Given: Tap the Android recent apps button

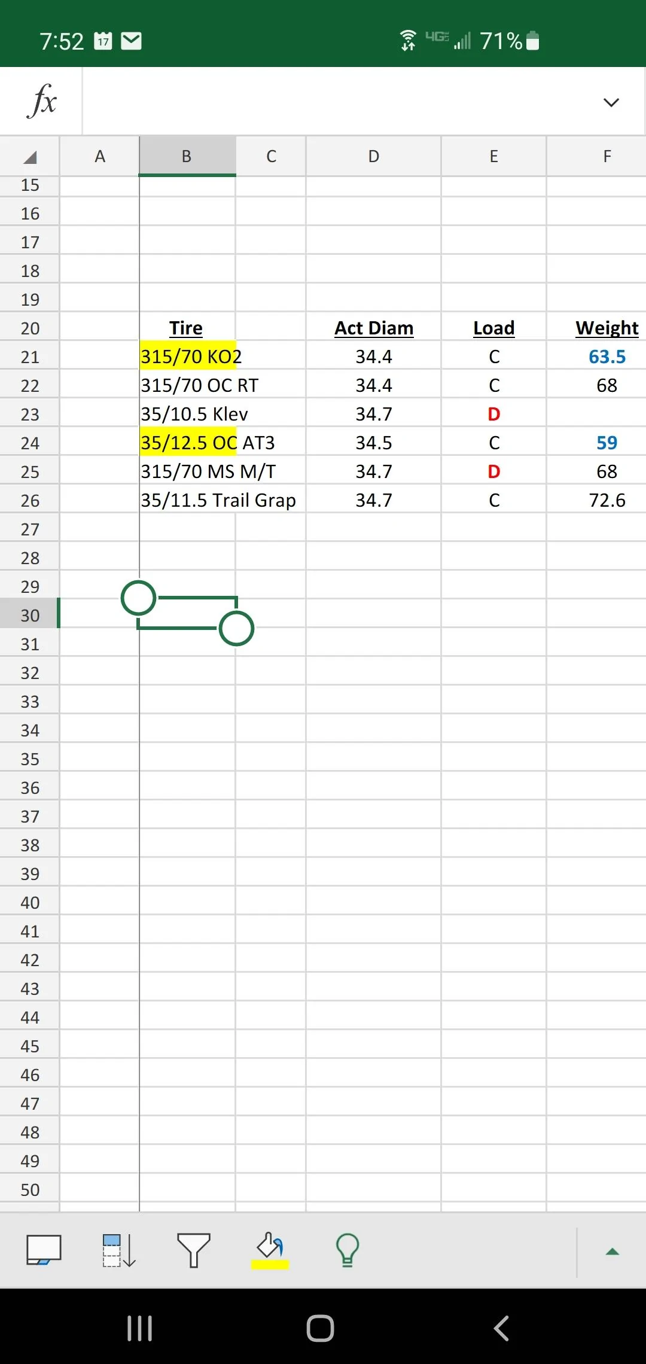Looking at the screenshot, I should [140, 1328].
